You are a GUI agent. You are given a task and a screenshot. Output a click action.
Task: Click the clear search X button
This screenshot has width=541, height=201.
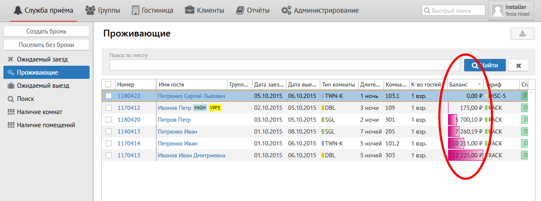point(519,65)
